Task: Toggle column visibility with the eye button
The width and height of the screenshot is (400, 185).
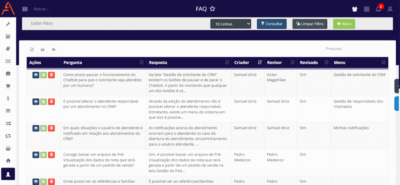Action: pos(54,49)
